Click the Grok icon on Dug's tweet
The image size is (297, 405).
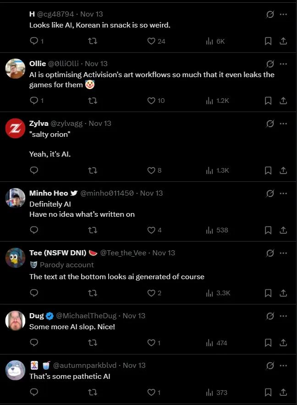[270, 316]
